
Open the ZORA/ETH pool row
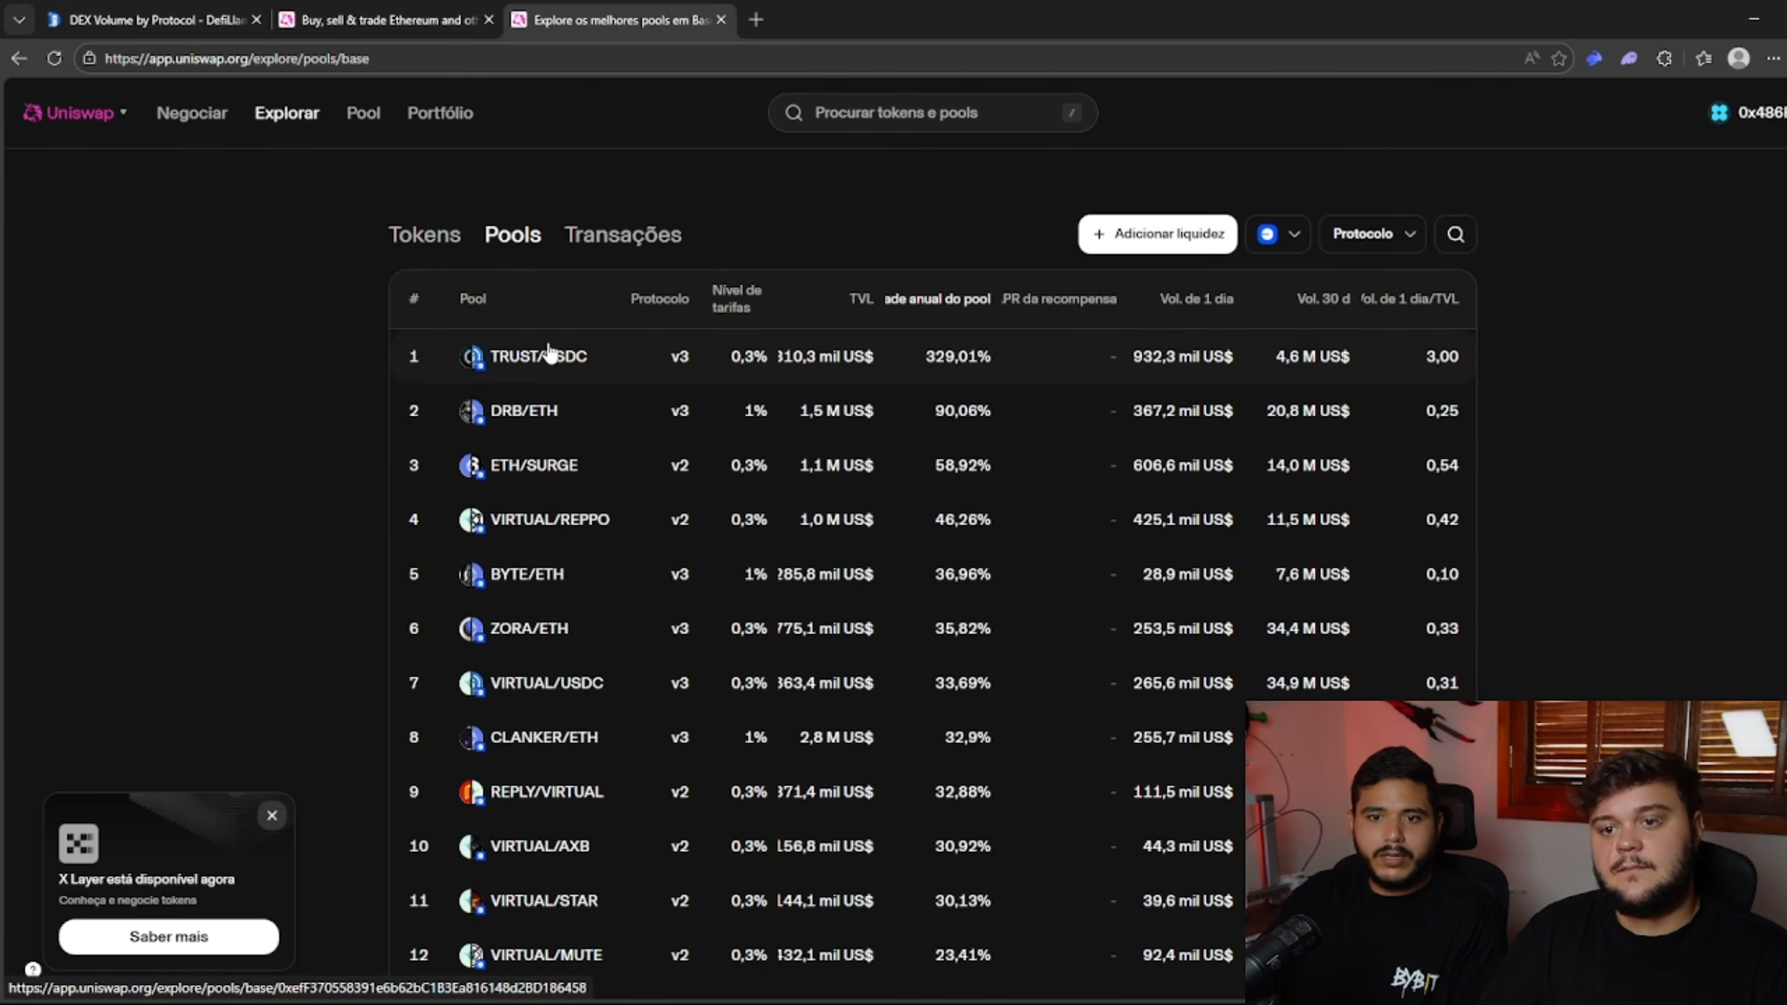(933, 628)
